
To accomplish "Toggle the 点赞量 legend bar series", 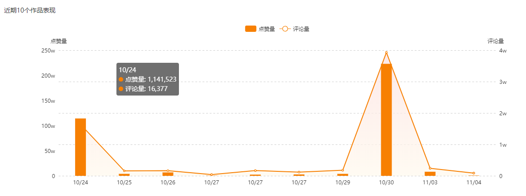I will click(x=260, y=29).
